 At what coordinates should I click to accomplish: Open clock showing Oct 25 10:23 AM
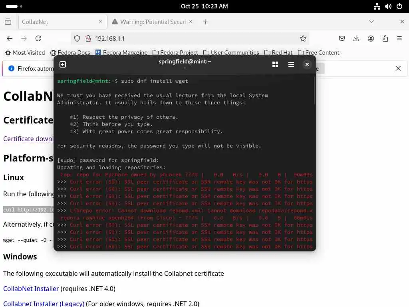[204, 6]
